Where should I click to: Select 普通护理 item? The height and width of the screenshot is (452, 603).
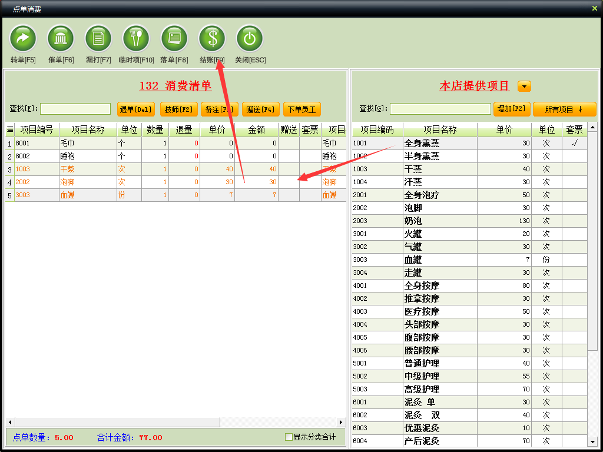point(469,363)
